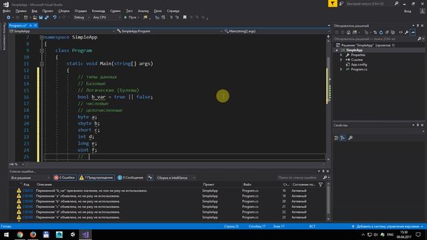Image resolution: width=427 pixels, height=240 pixels.
Task: Click the Save All toolbar icon
Action: [x=47, y=17]
